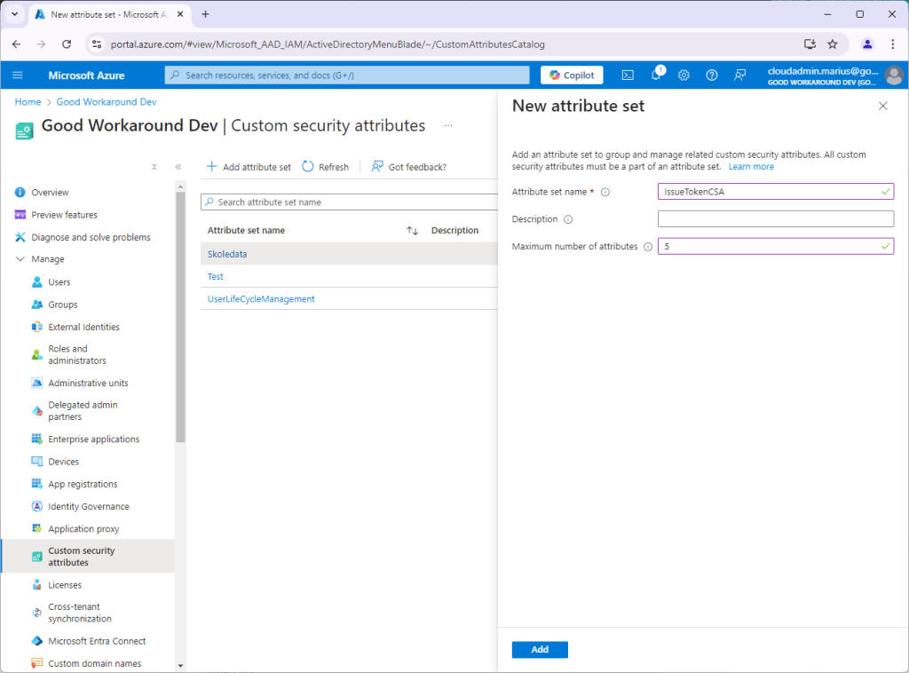Click Refresh in the toolbar
The image size is (909, 673).
tap(326, 167)
